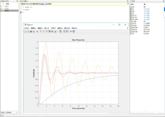Click the fx function browser icon
Screen dimensions: 165x117
click(21, 12)
